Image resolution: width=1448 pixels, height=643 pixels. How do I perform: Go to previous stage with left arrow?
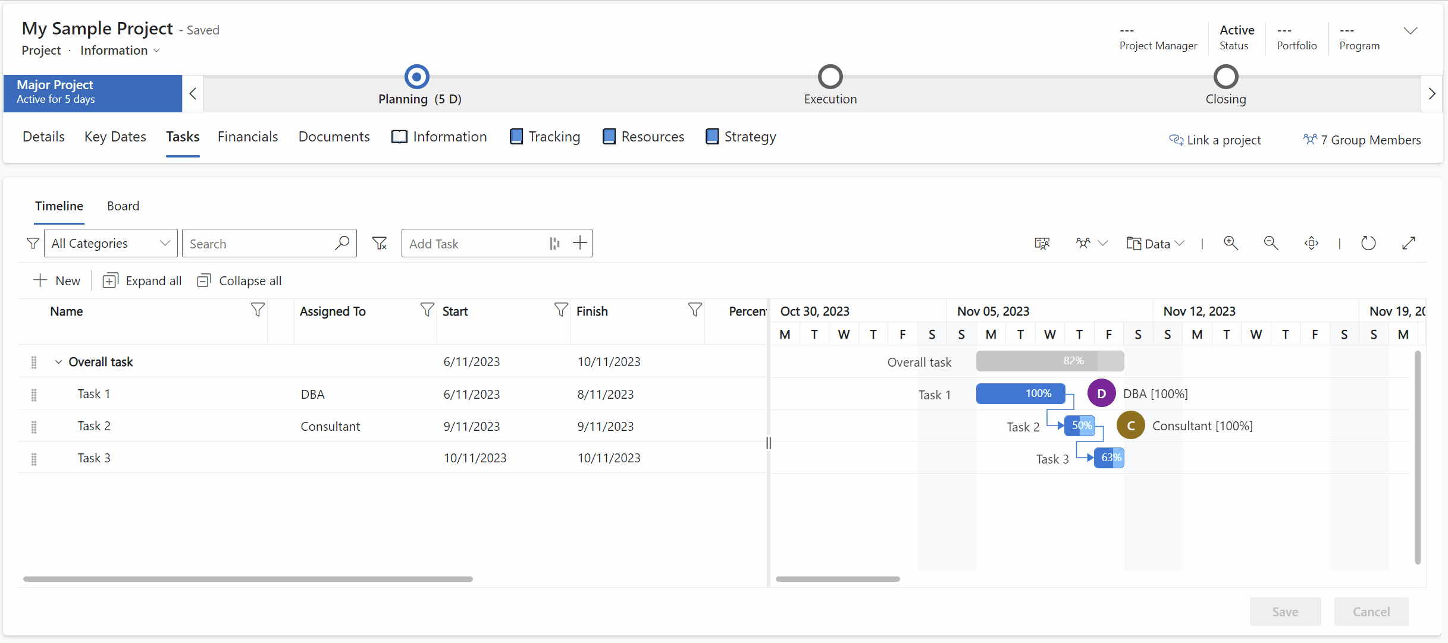pyautogui.click(x=193, y=93)
